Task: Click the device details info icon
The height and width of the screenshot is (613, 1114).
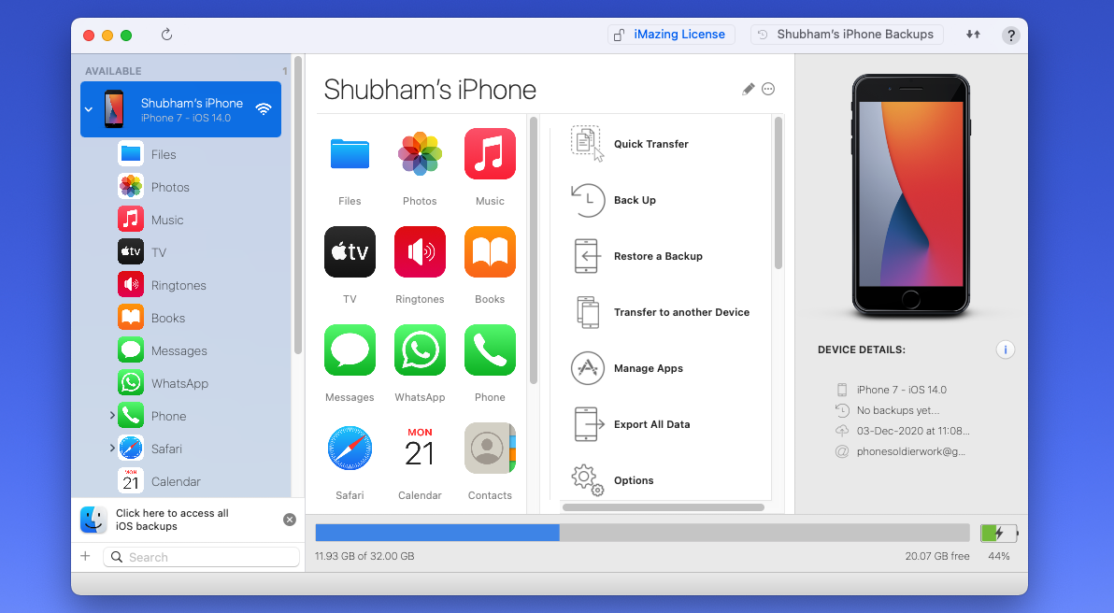Action: 1006,349
